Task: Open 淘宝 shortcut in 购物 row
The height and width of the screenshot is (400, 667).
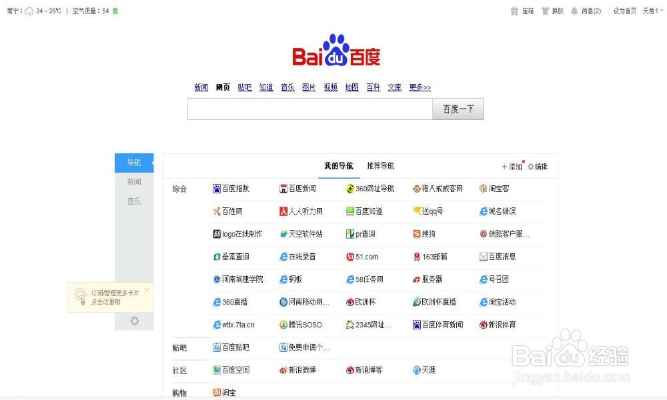Action: 224,393
